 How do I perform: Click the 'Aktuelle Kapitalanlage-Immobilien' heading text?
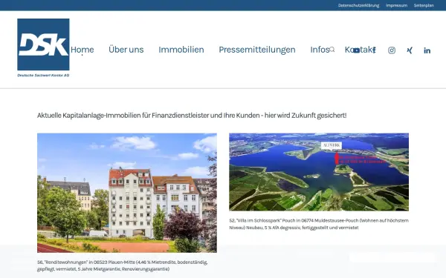click(192, 116)
